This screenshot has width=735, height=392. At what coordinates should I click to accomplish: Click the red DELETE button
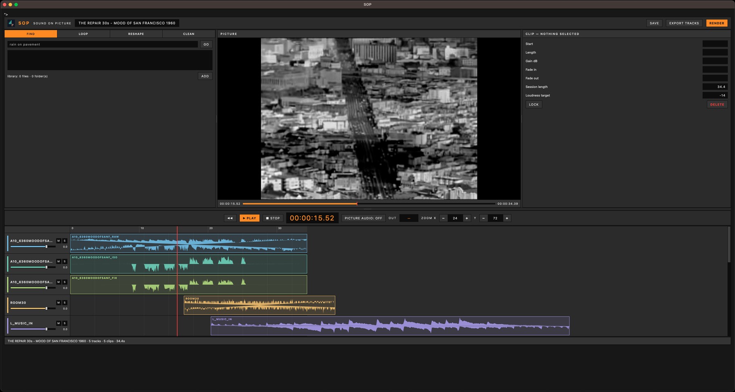click(x=717, y=104)
